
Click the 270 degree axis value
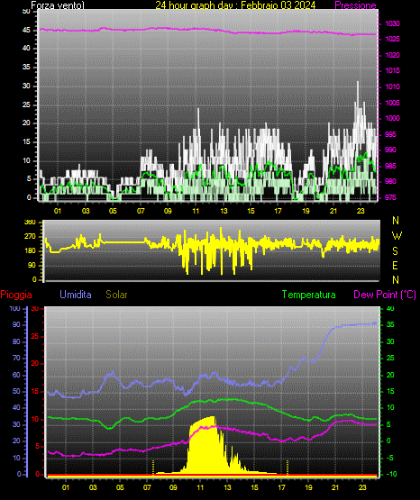pyautogui.click(x=31, y=237)
